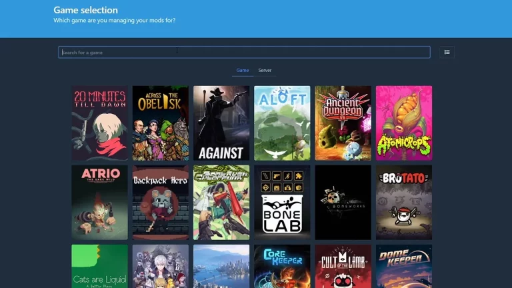Pick the Cats are Liquid tile
The image size is (512, 288).
[x=99, y=266]
